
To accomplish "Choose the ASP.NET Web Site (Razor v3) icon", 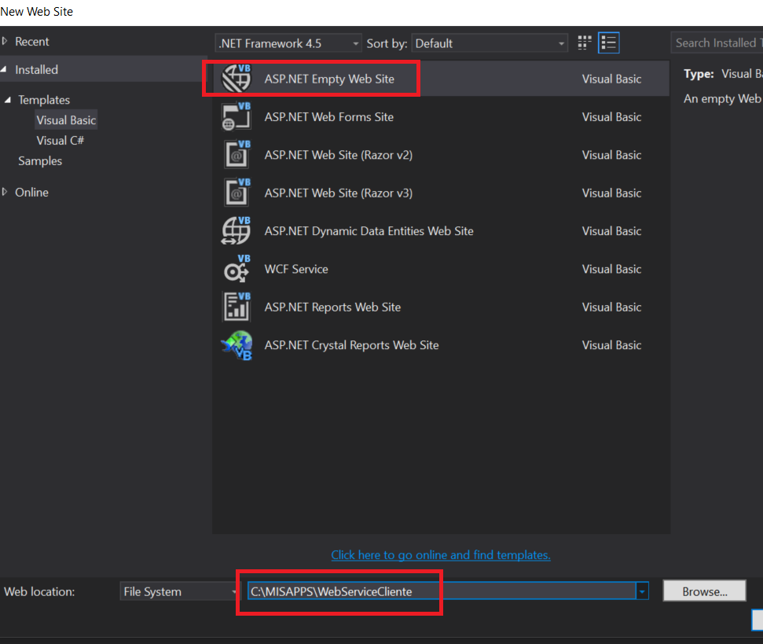I will pos(237,193).
